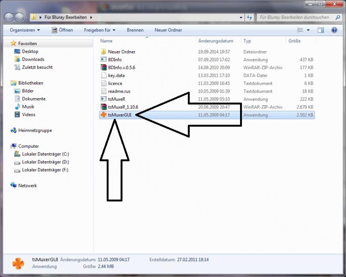Select Downloads in the navigation pane

tap(33, 59)
